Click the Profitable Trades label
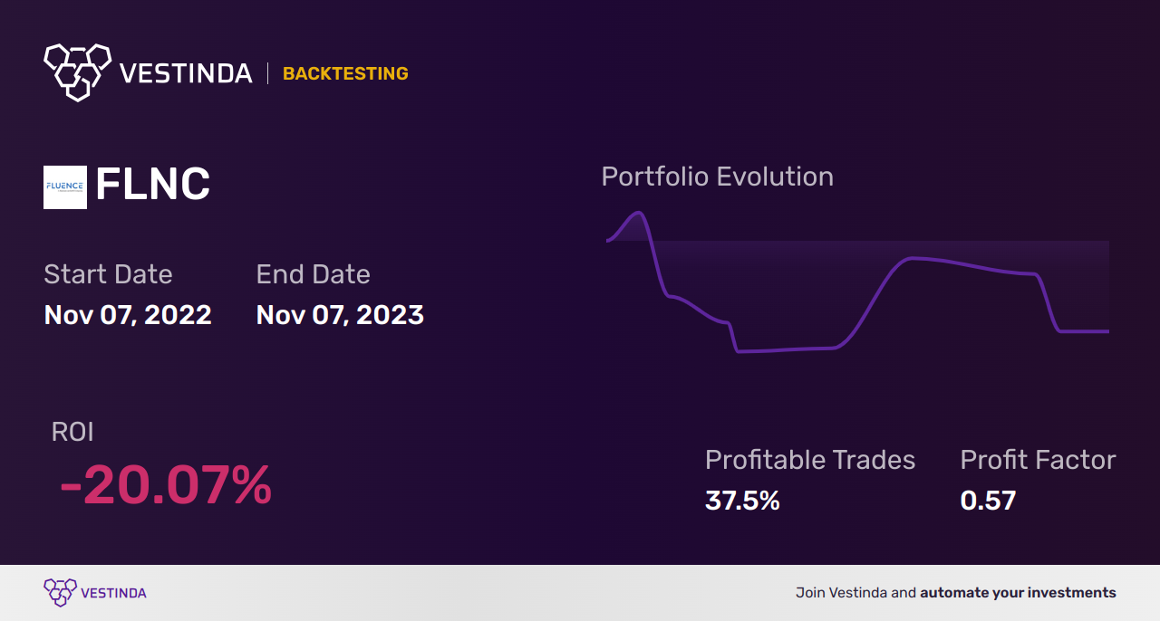 [x=810, y=460]
